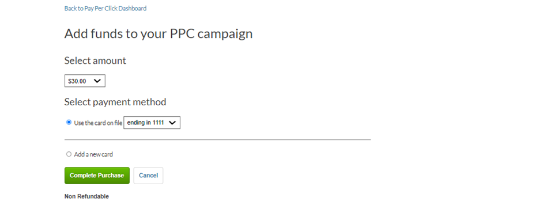Click the chevron arrow beside $30.00

pyautogui.click(x=97, y=81)
